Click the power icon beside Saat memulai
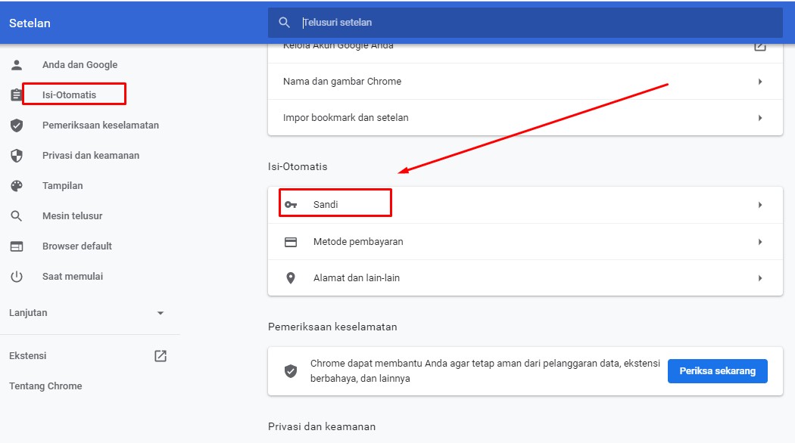795x443 pixels. [x=17, y=277]
